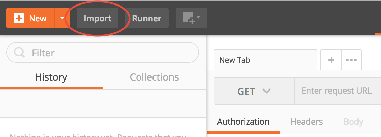The width and height of the screenshot is (381, 137).
Task: Open the Body tab
Action: point(354,122)
